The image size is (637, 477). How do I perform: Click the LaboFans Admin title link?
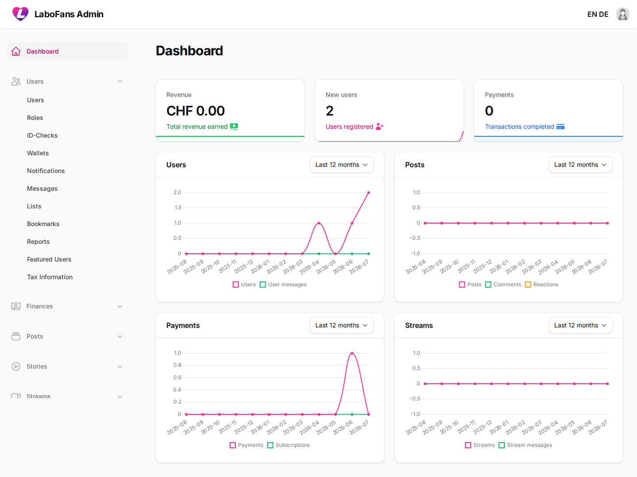69,14
